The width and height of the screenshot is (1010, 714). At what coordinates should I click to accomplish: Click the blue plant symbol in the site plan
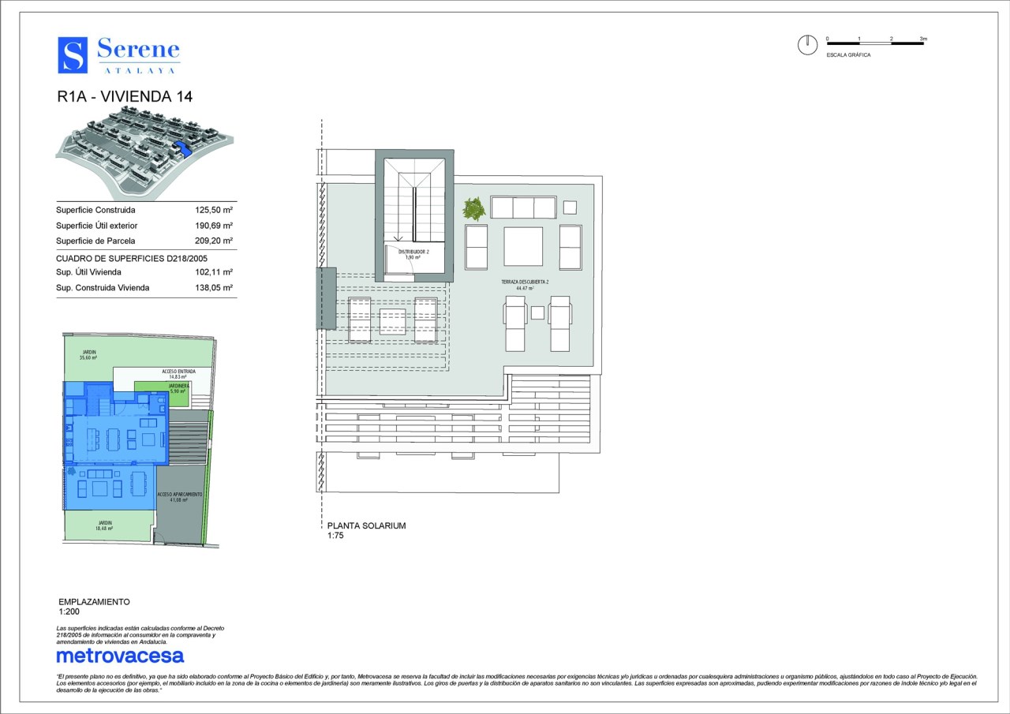tap(72, 472)
